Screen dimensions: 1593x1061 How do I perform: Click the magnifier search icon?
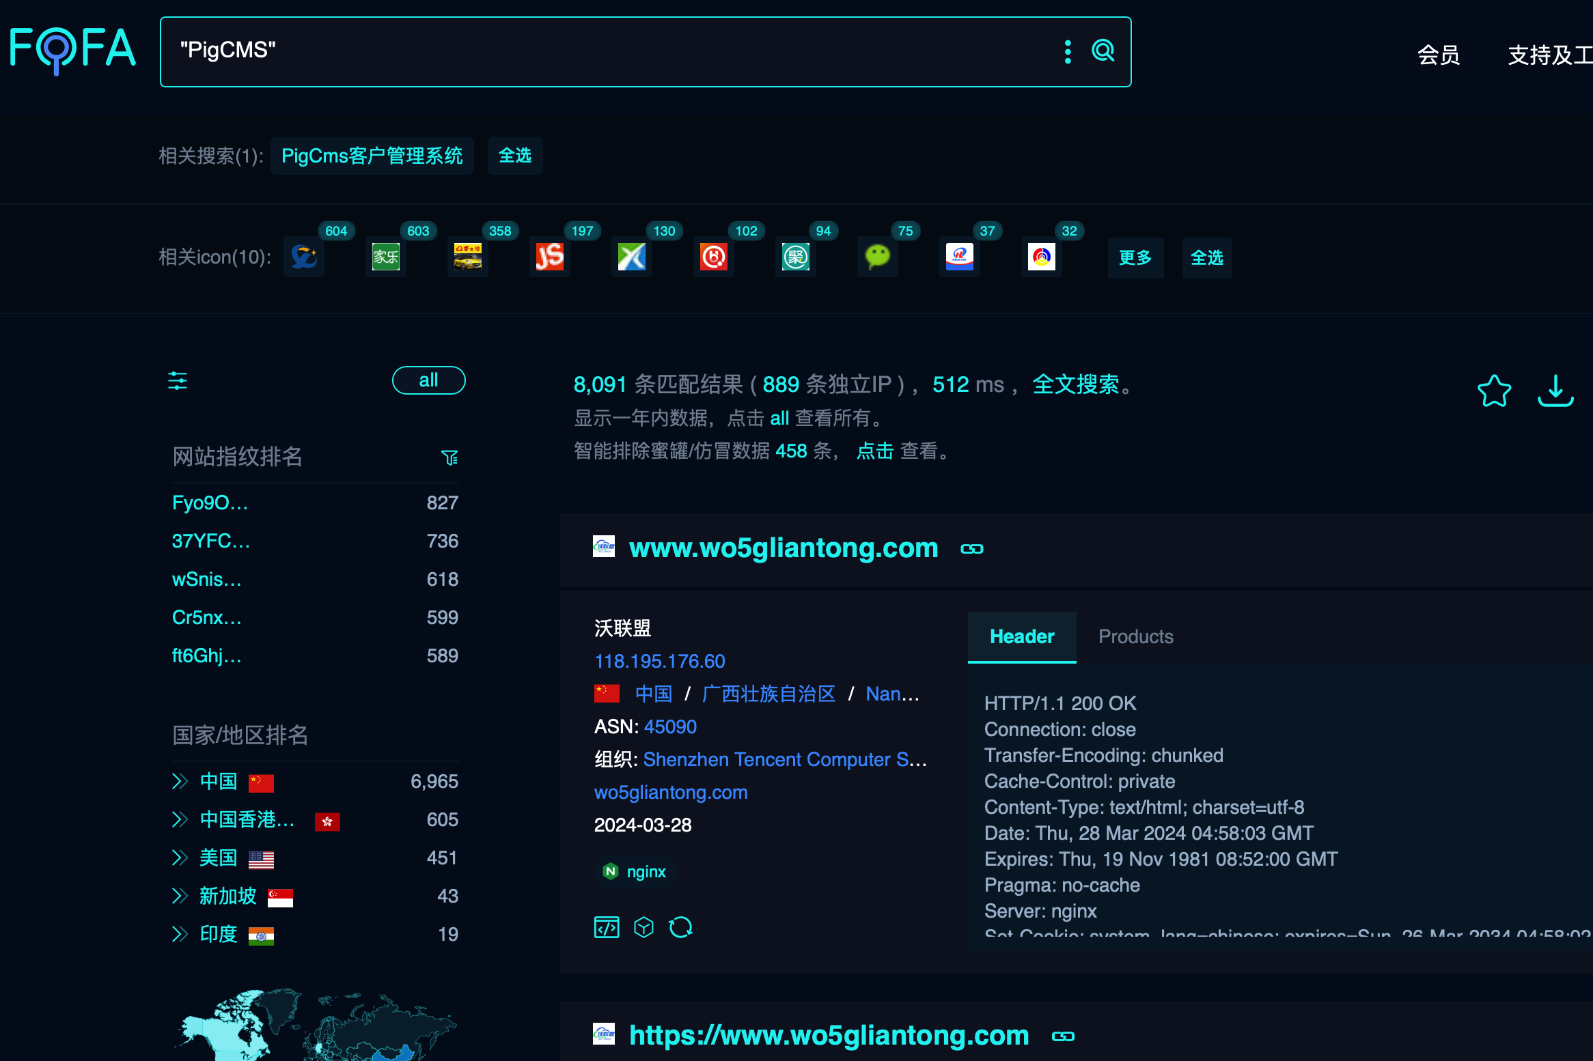[1102, 51]
